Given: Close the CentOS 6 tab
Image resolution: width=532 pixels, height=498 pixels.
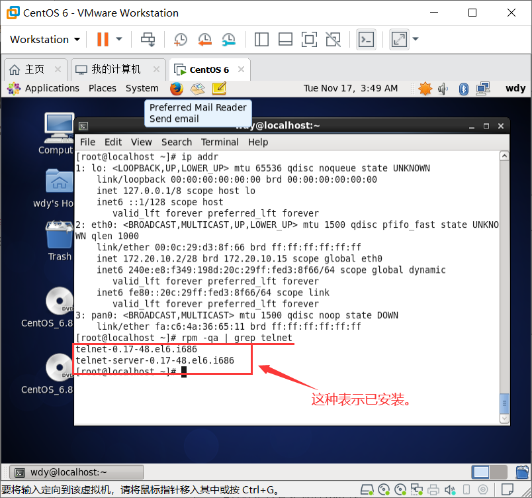Looking at the screenshot, I should (242, 70).
